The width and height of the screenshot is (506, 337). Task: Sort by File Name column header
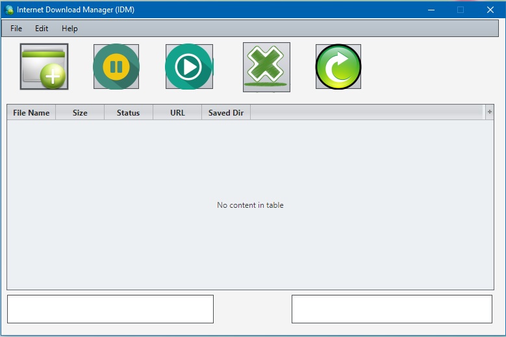[31, 112]
